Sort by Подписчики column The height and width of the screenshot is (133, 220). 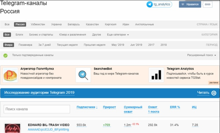(x=87, y=107)
